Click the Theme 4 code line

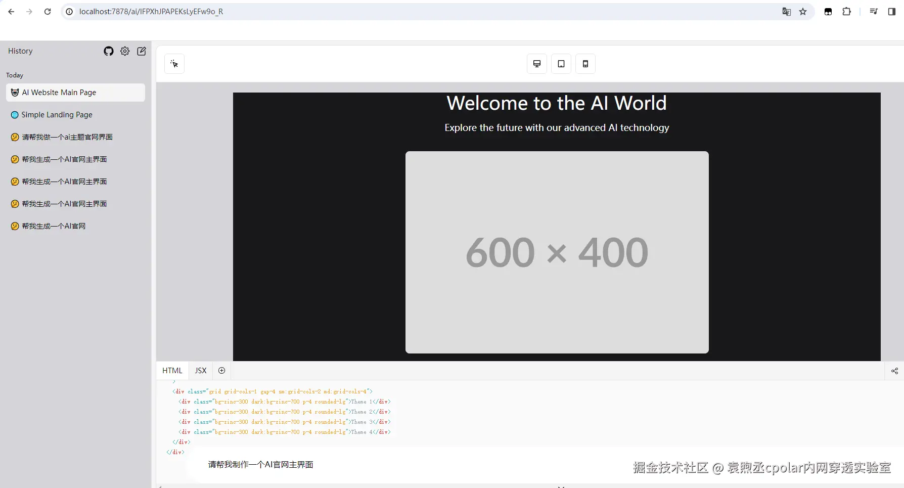285,432
